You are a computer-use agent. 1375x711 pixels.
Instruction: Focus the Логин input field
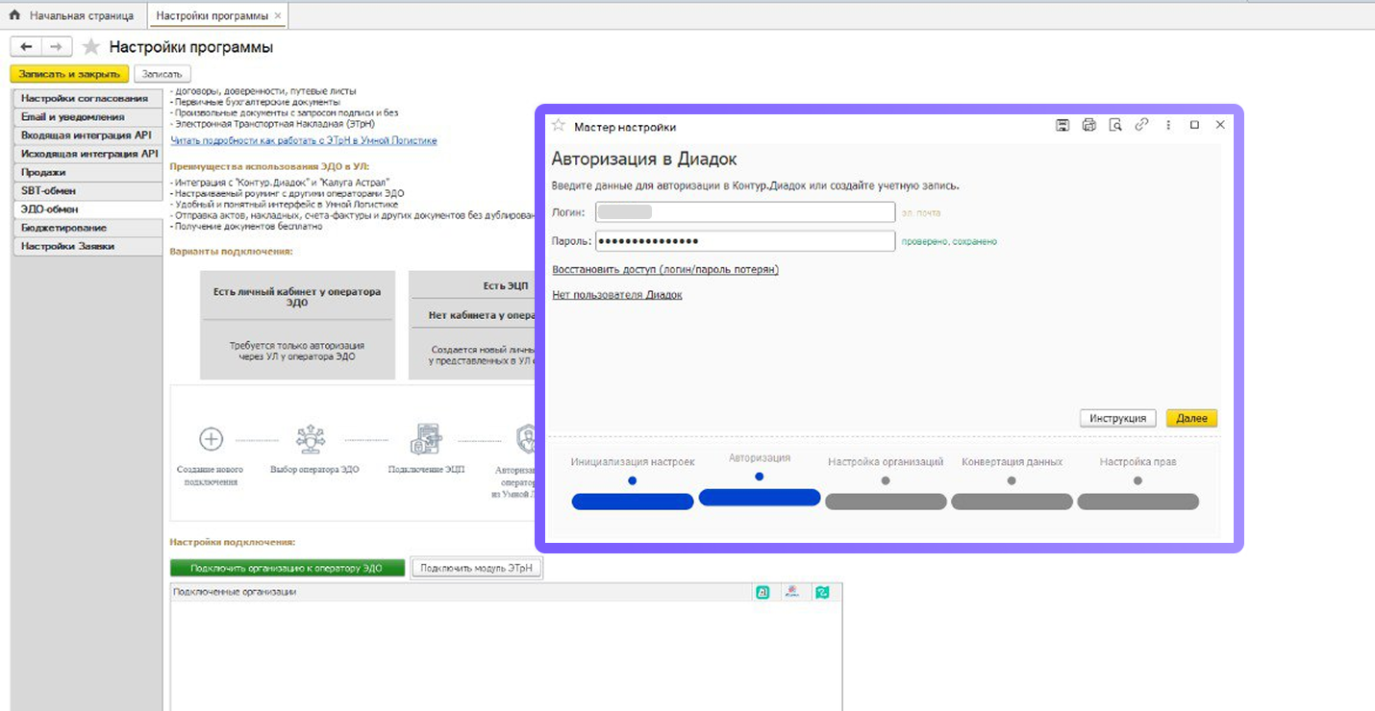click(x=745, y=212)
